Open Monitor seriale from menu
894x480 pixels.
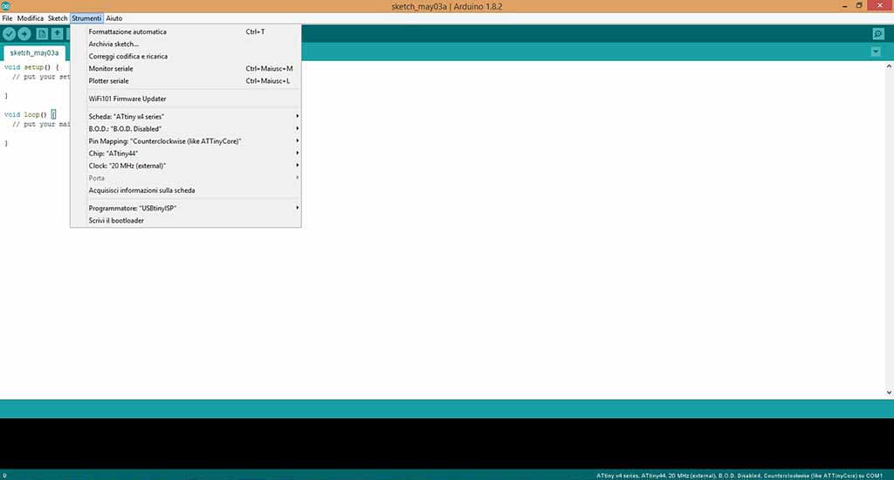coord(186,68)
